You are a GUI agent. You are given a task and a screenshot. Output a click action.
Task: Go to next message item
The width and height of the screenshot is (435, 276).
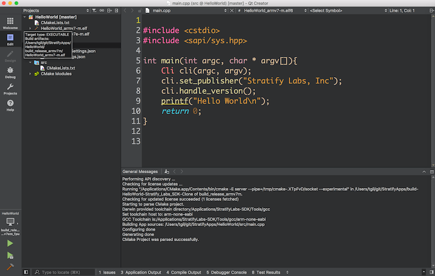pyautogui.click(x=182, y=172)
